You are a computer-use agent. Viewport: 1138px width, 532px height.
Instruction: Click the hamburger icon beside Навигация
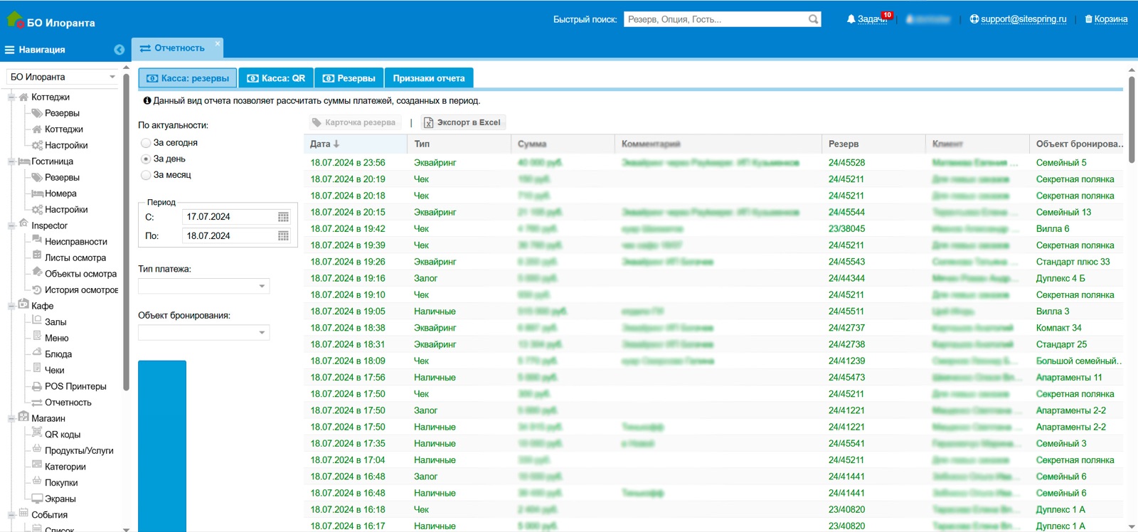(x=10, y=50)
